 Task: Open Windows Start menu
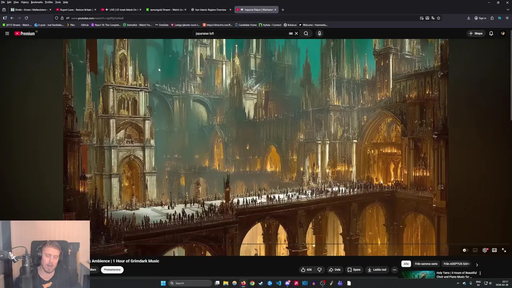(x=163, y=283)
